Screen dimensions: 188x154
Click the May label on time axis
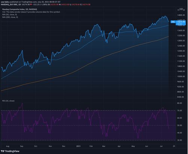pyautogui.click(x=133, y=146)
